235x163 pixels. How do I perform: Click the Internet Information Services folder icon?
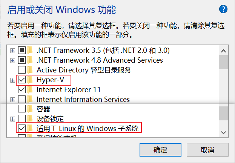point(30,99)
